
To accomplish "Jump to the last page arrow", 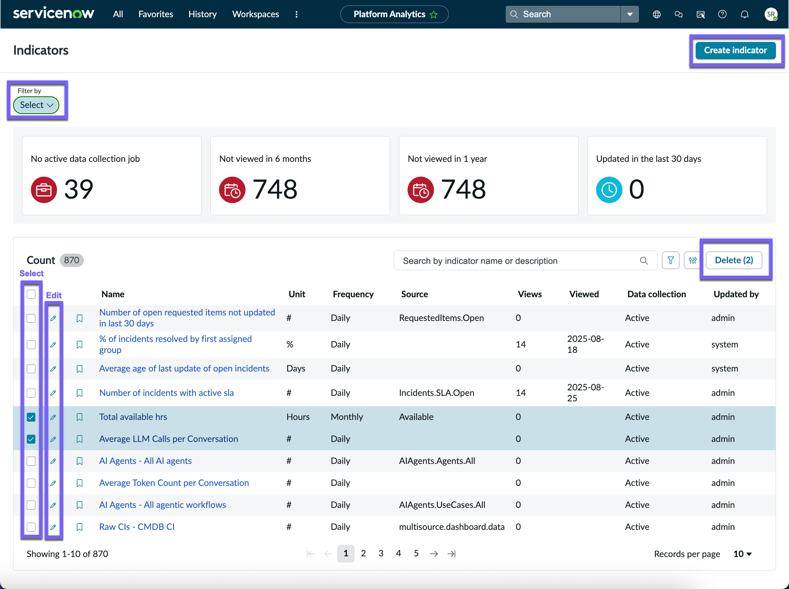I will point(451,554).
